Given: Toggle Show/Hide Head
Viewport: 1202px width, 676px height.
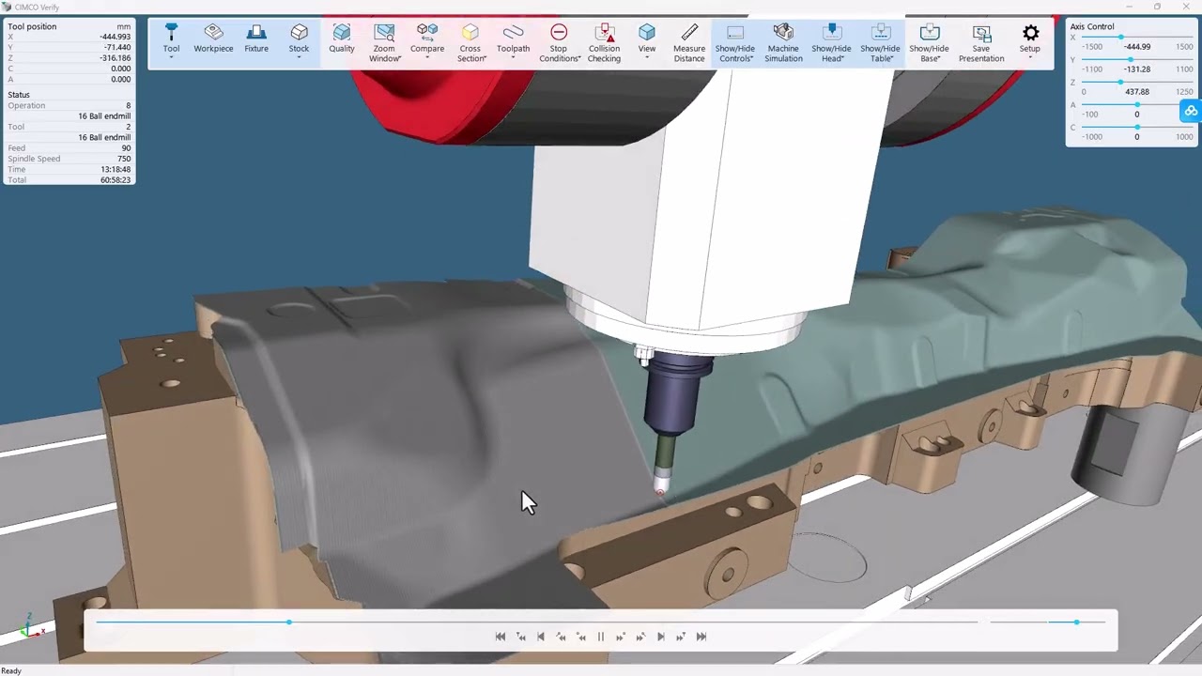Looking at the screenshot, I should (831, 43).
